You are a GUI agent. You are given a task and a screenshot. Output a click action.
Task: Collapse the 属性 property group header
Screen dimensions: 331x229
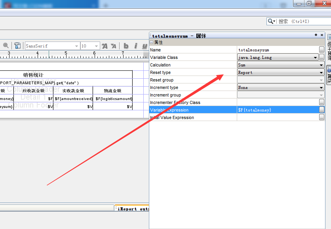[x=152, y=42]
